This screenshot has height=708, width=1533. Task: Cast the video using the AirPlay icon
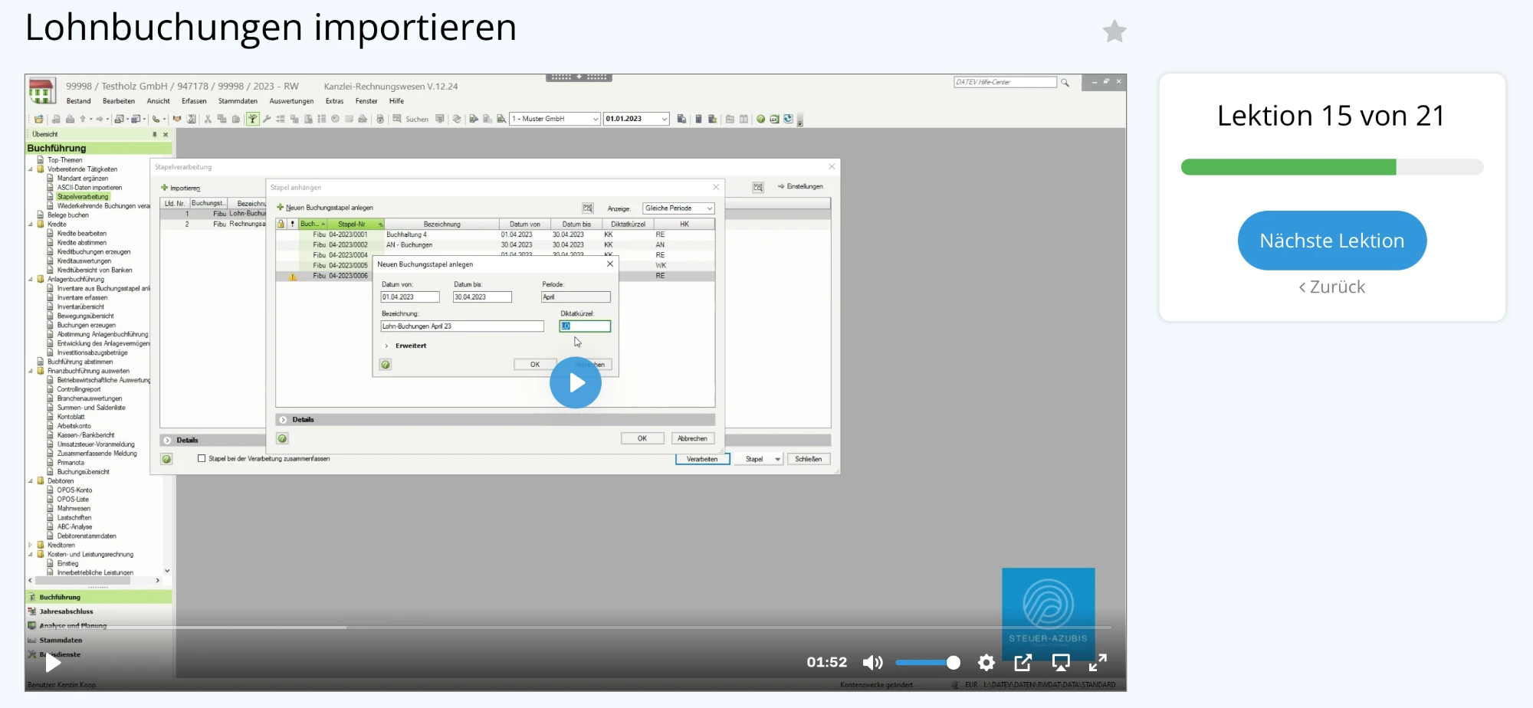(1061, 663)
